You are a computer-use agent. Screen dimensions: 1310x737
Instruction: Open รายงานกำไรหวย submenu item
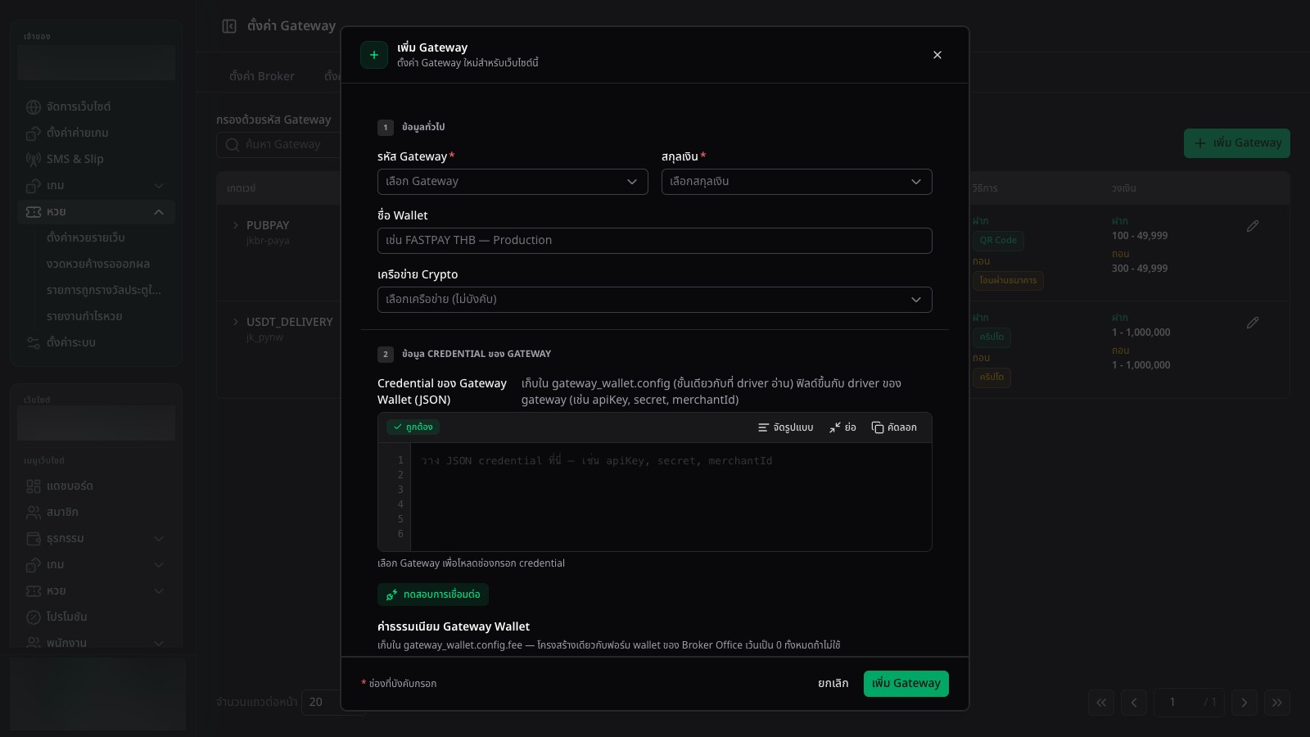pyautogui.click(x=84, y=316)
